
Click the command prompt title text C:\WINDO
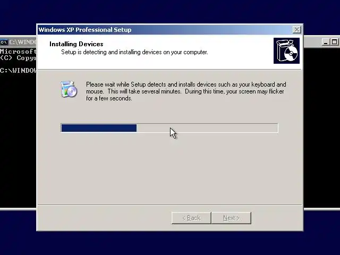[x=22, y=42]
